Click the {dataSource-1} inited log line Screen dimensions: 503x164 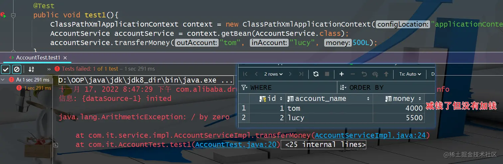pos(115,98)
